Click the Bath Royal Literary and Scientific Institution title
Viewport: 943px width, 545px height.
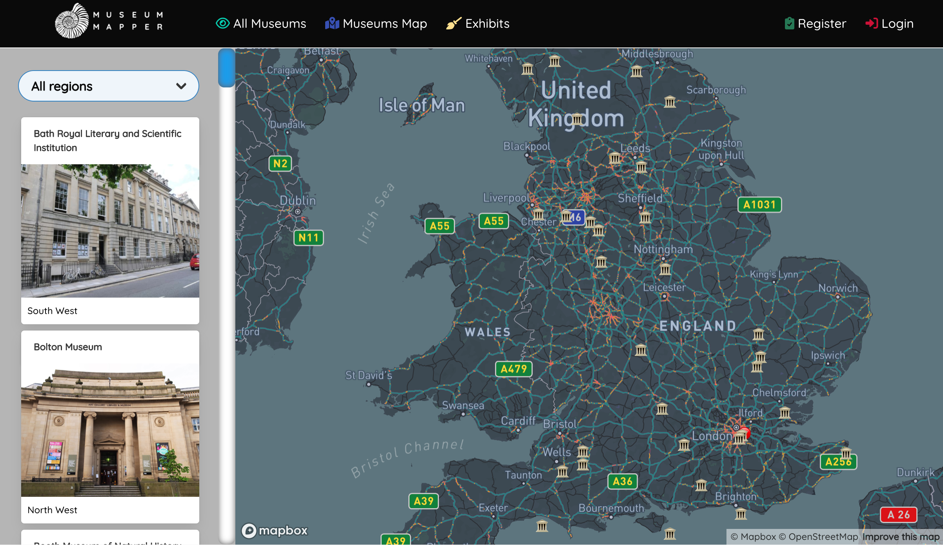107,141
